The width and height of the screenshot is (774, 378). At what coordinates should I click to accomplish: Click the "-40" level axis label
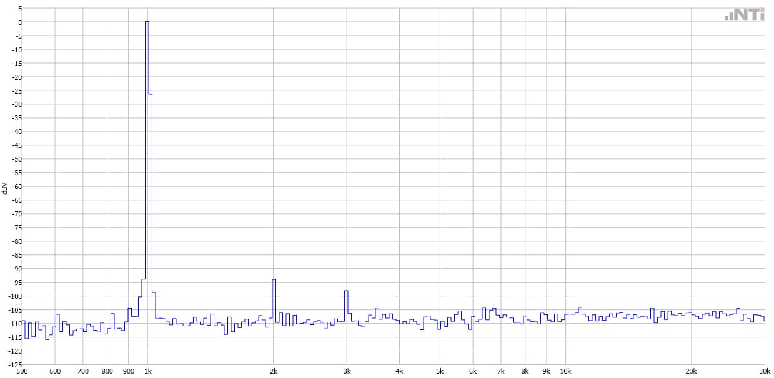17,132
